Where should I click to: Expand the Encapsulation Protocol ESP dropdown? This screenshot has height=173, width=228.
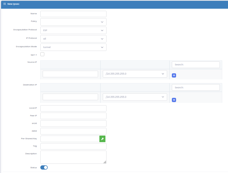[73, 30]
